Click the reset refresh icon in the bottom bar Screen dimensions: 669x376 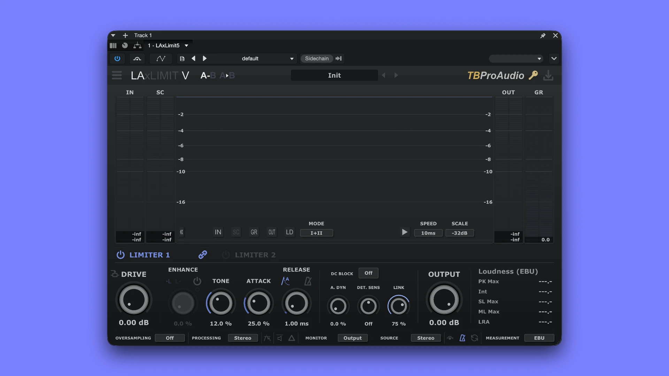tap(474, 338)
